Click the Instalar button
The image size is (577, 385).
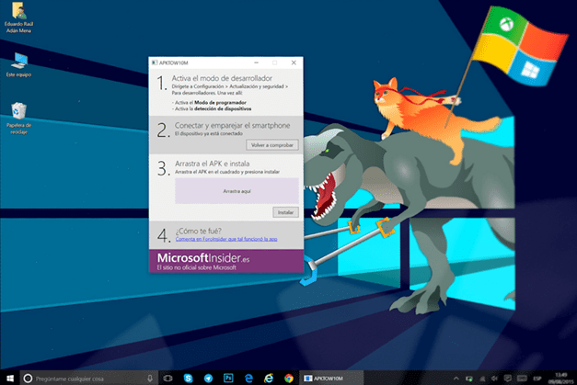tap(285, 212)
